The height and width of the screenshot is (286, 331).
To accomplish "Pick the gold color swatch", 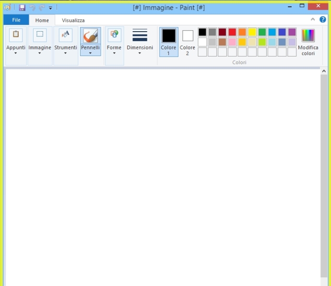I will tap(242, 42).
